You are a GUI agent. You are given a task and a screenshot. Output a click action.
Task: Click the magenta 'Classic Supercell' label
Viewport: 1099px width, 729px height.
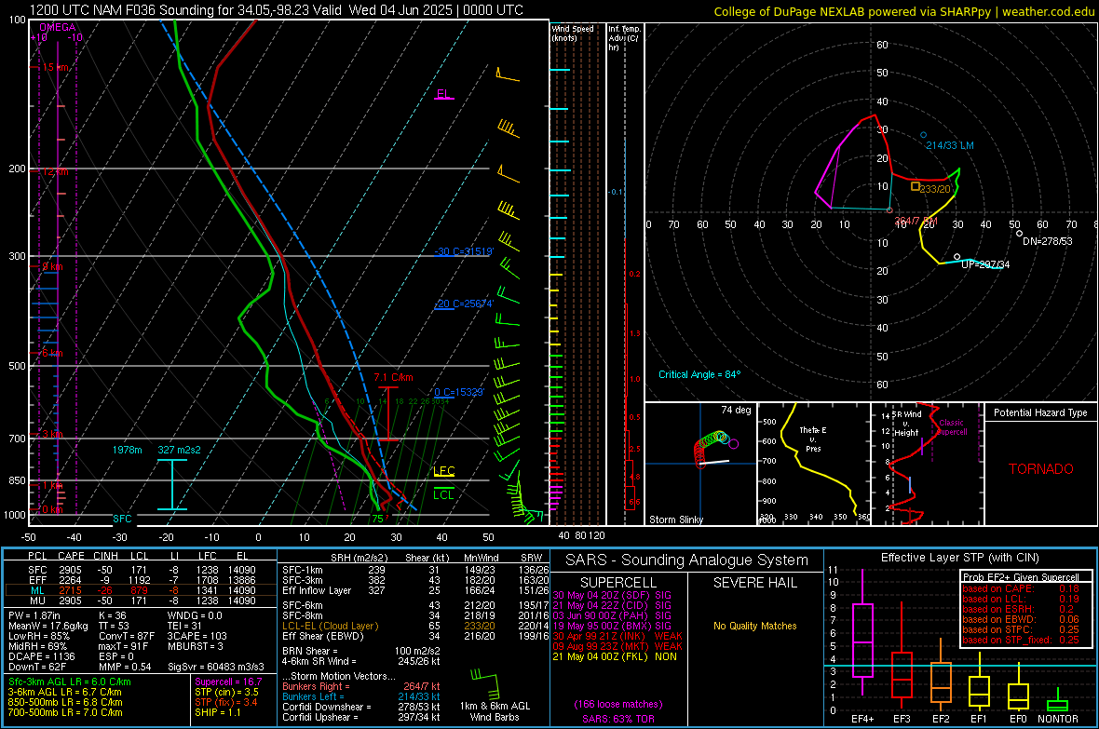951,427
